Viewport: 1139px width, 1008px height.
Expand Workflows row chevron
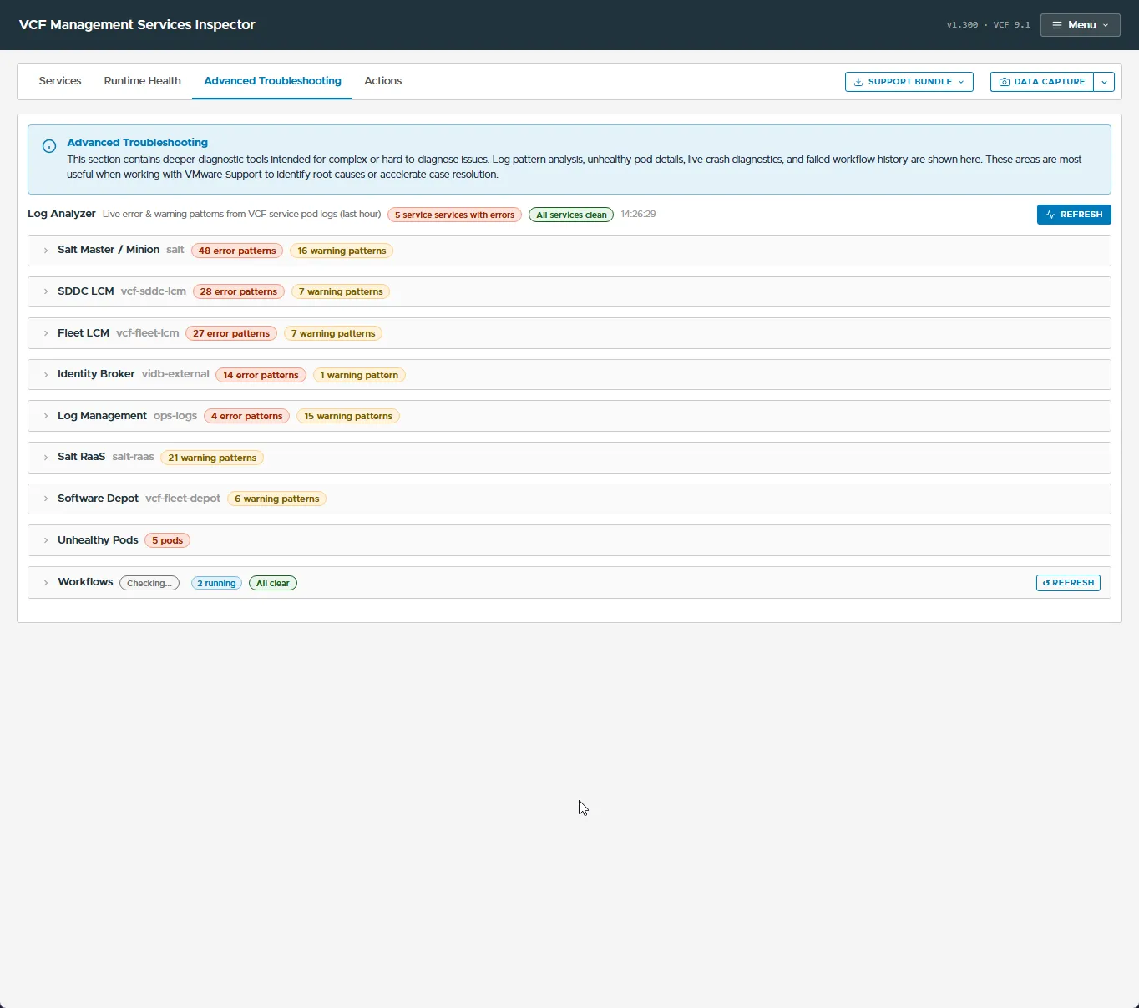click(46, 583)
